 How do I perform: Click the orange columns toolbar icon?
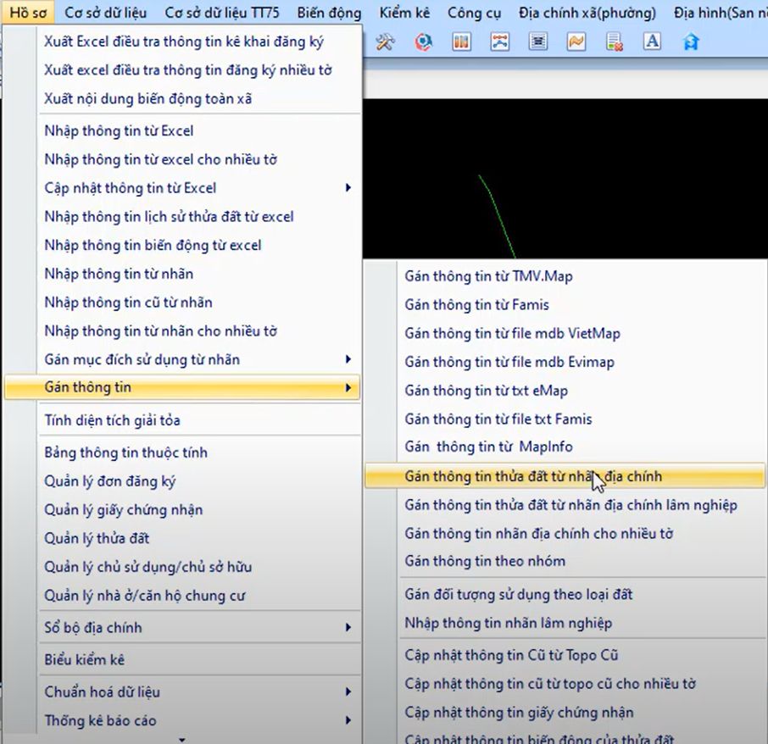[461, 42]
